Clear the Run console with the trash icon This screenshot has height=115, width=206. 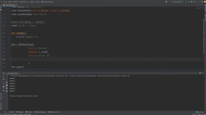click(7, 91)
